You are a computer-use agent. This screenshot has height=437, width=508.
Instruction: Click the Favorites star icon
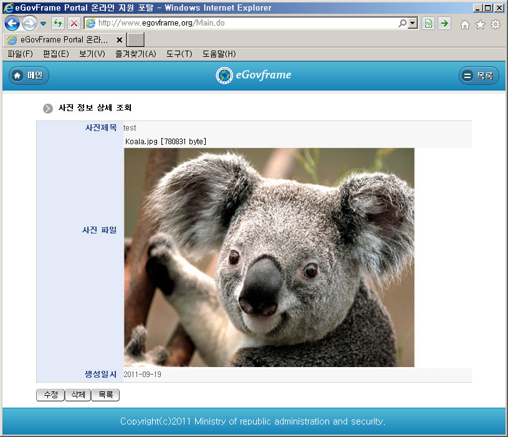pos(480,24)
